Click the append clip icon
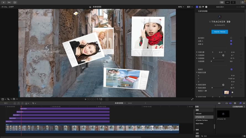The width and height of the screenshot is (246, 138). [x=22, y=103]
